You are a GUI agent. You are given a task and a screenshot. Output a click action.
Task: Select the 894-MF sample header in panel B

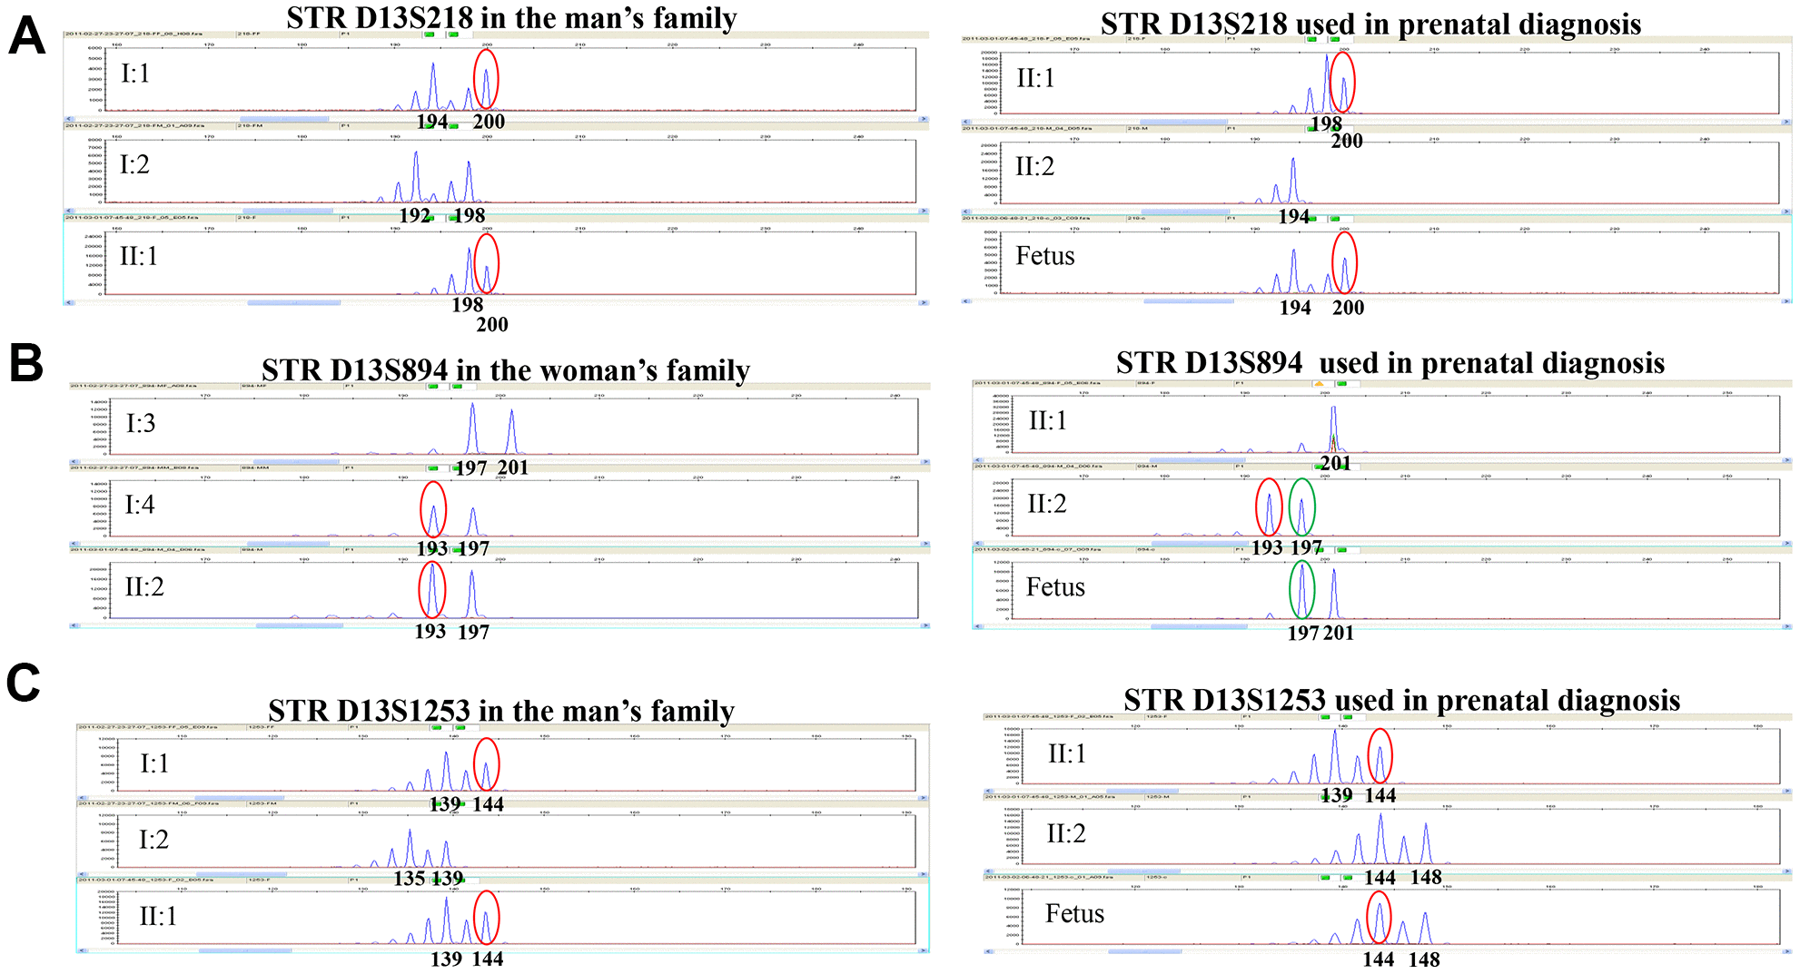pyautogui.click(x=254, y=386)
